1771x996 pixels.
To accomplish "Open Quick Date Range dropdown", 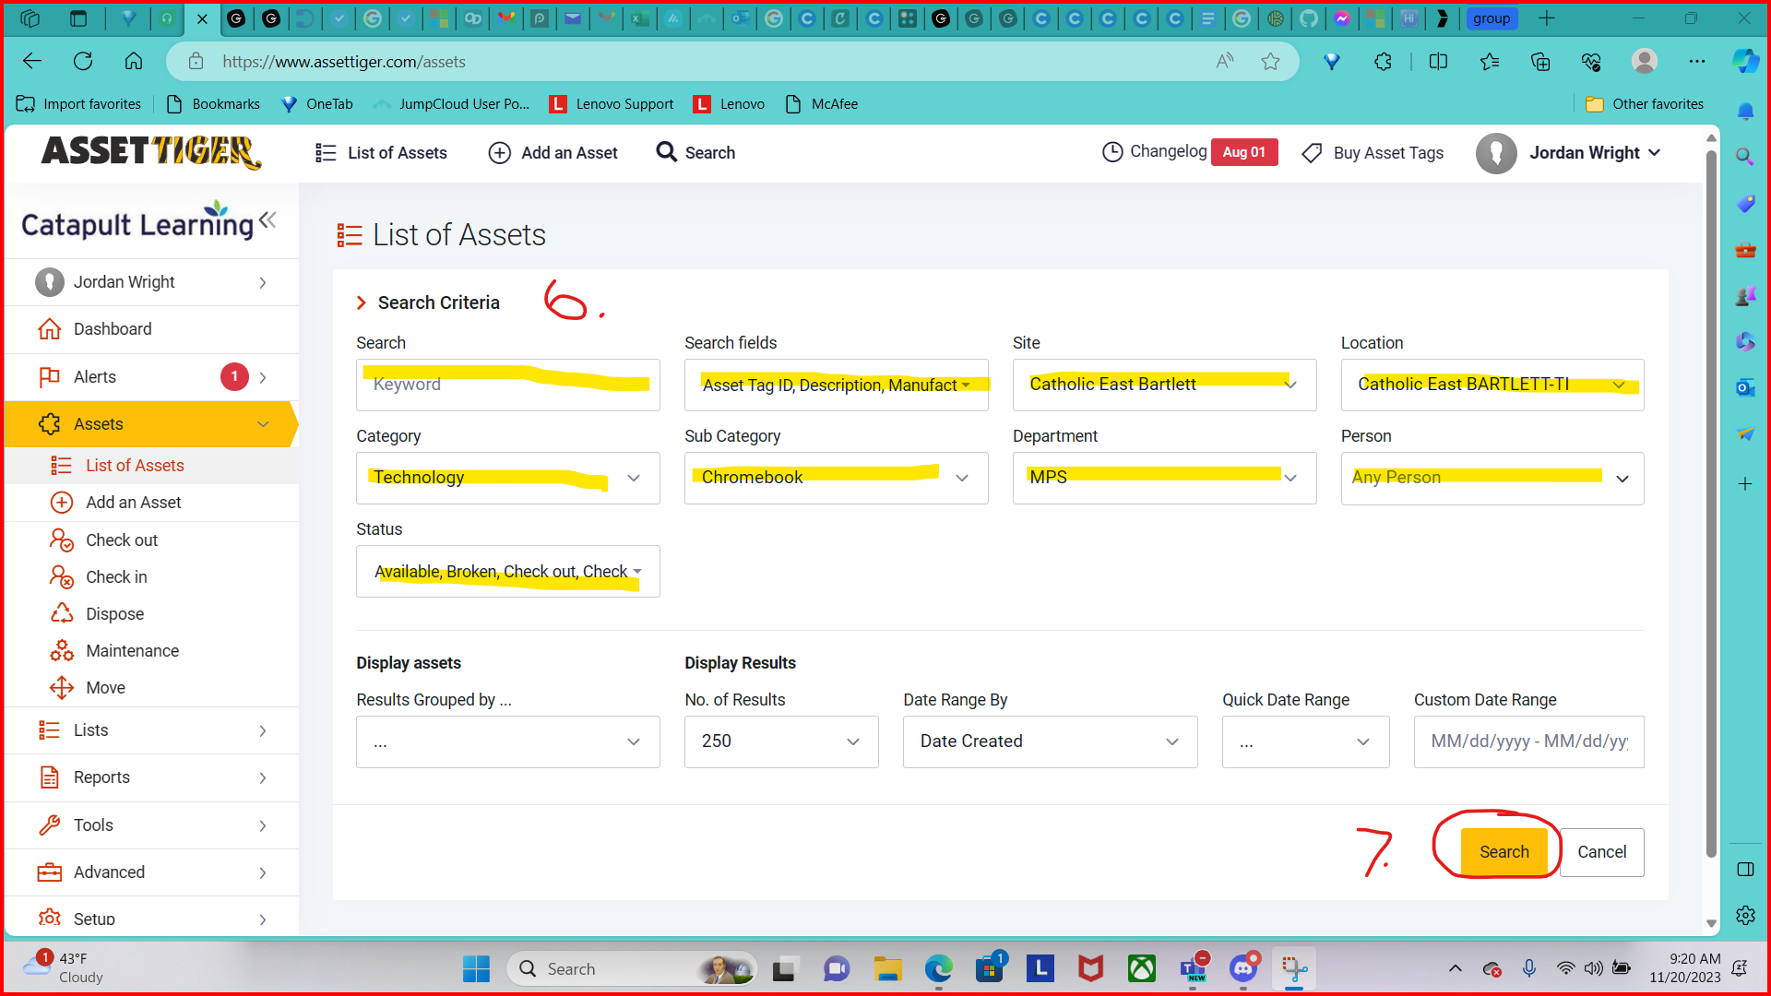I will click(x=1305, y=742).
